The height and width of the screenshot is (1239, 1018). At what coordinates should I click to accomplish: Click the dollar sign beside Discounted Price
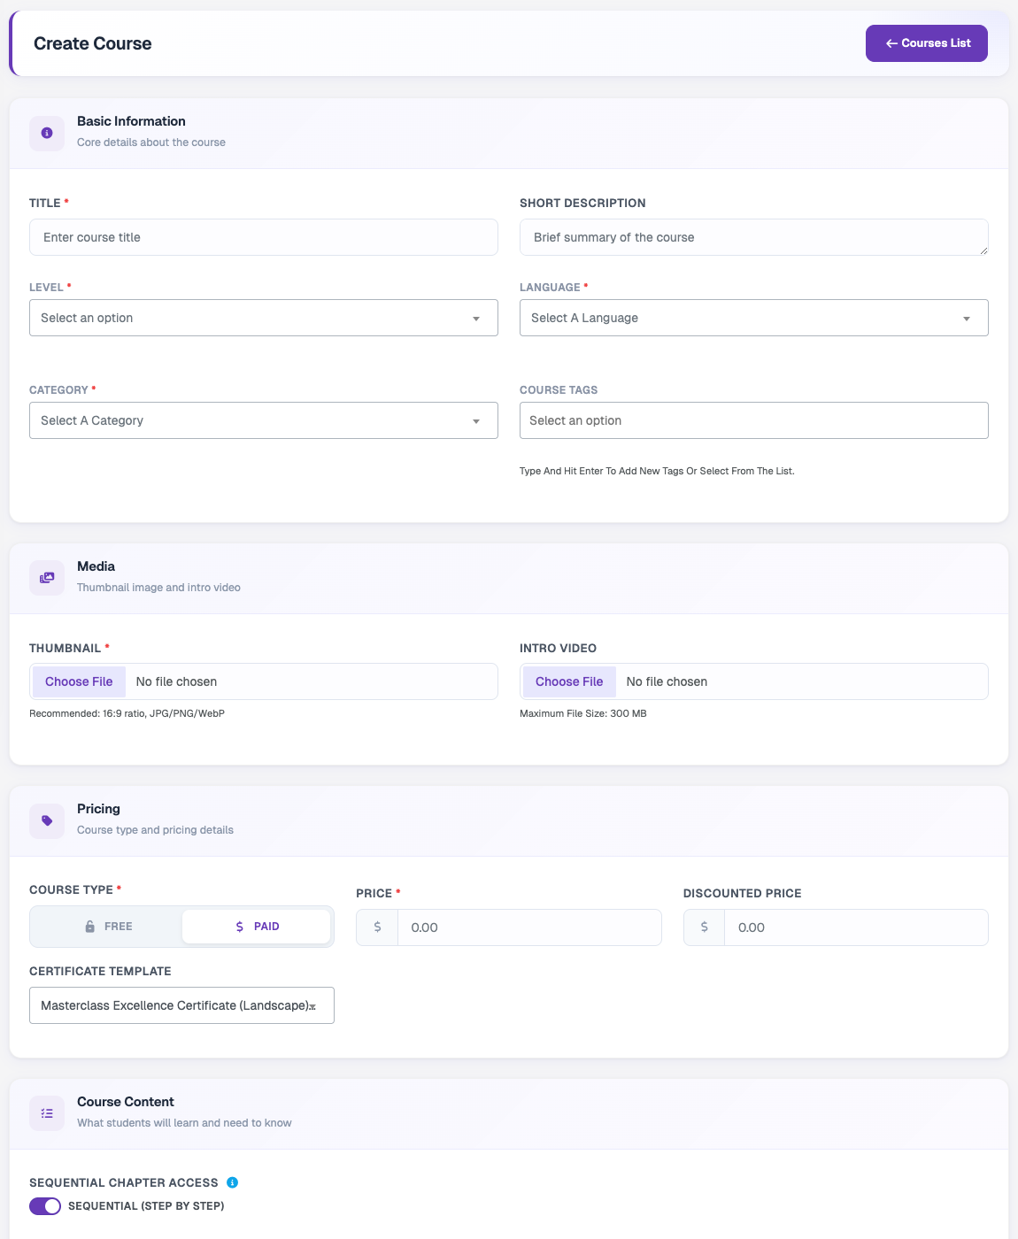click(705, 927)
